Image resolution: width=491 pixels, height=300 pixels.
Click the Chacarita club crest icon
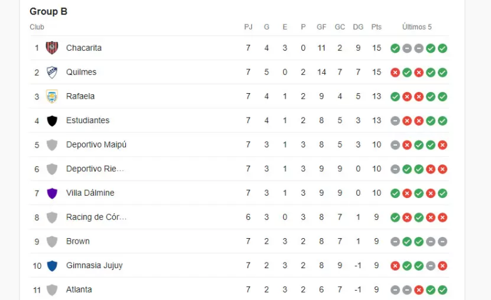(x=52, y=48)
